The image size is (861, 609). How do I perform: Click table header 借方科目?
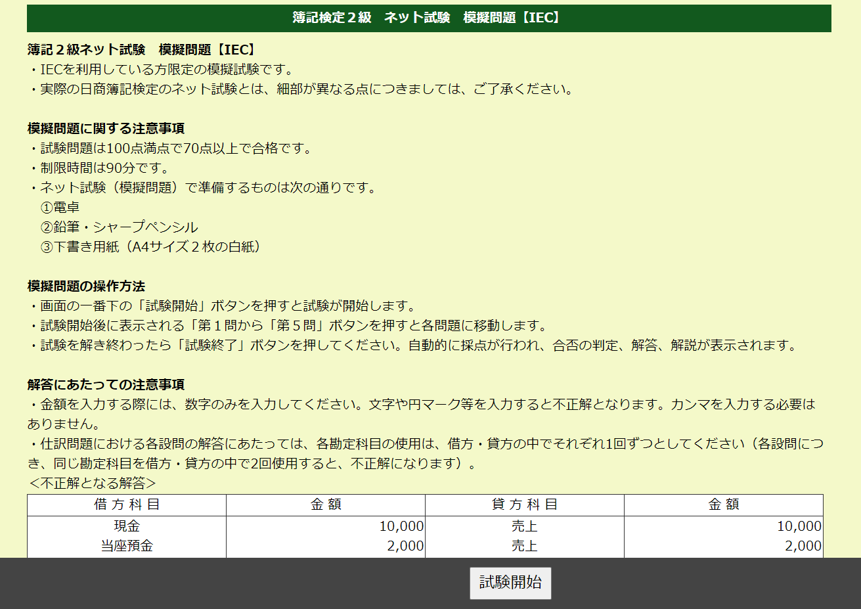pyautogui.click(x=127, y=505)
